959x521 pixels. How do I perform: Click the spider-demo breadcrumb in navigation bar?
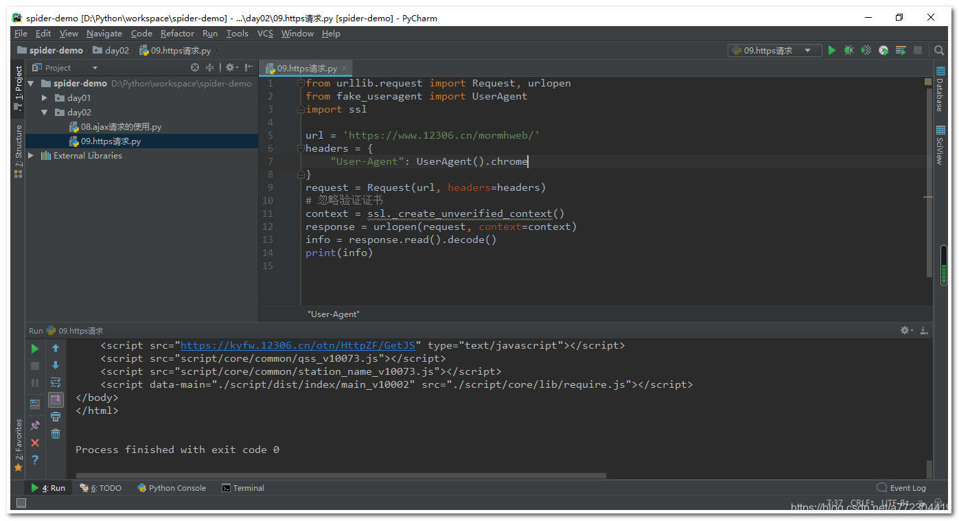coord(49,50)
